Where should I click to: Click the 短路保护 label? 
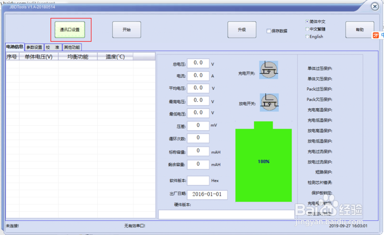(324, 172)
